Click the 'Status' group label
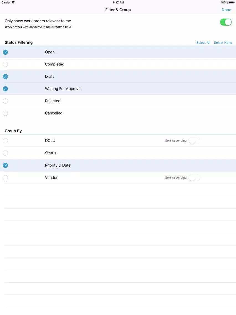The height and width of the screenshot is (315, 236). [51, 153]
